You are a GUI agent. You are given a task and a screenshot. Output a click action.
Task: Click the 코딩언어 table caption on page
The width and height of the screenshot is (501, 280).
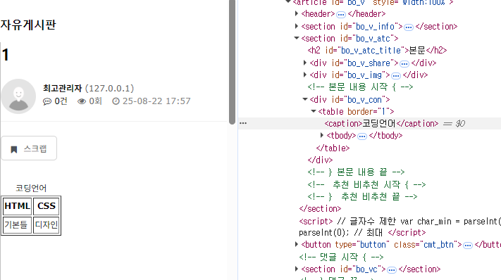coord(31,188)
